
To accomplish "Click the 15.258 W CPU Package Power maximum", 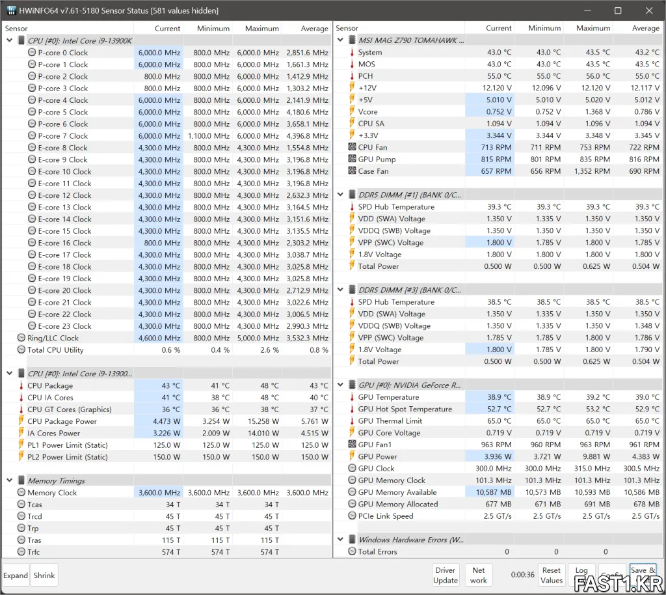I will (263, 421).
